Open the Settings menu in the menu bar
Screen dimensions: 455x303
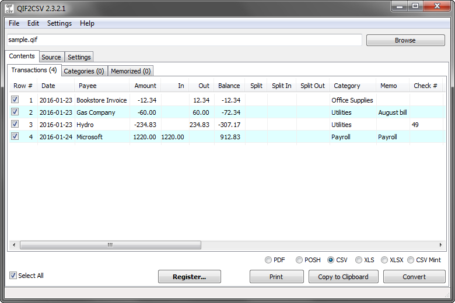59,23
